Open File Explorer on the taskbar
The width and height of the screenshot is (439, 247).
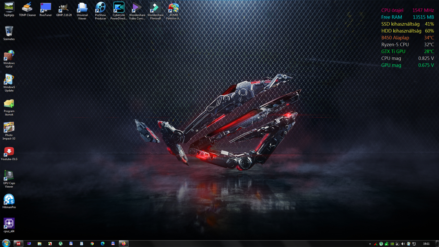coord(39,244)
